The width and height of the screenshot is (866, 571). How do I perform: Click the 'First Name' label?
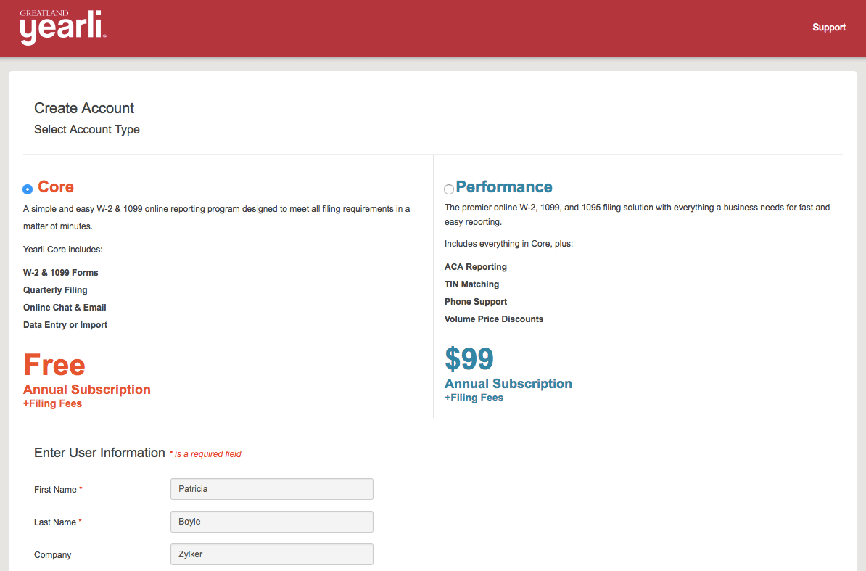point(55,489)
